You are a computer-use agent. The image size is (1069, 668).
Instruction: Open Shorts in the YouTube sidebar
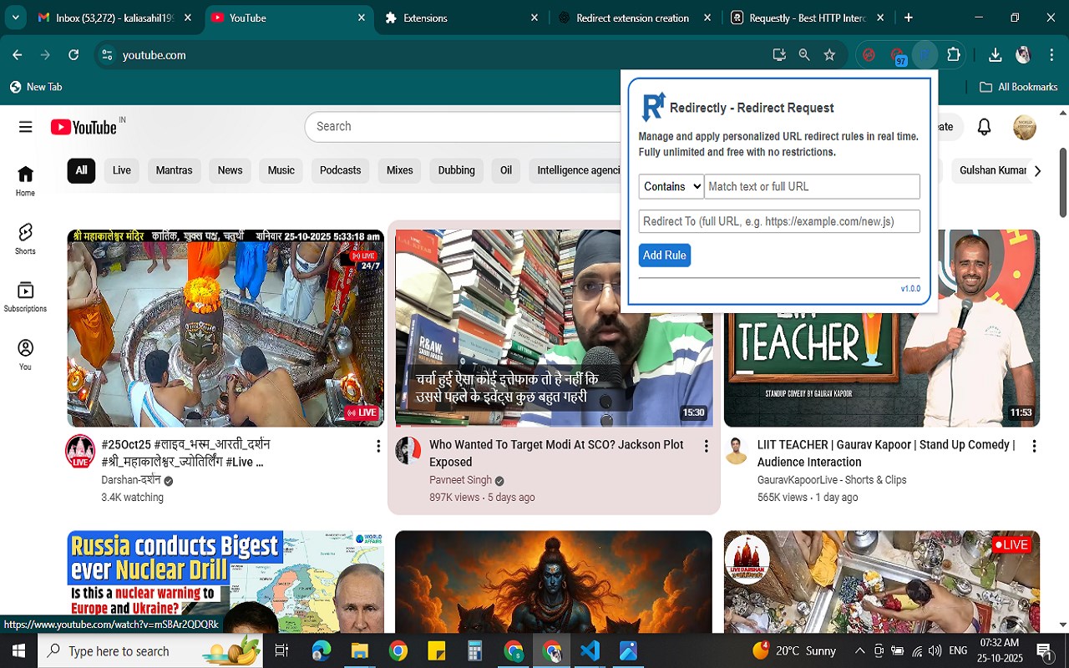25,239
